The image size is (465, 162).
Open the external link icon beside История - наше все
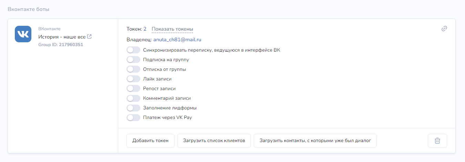point(89,36)
